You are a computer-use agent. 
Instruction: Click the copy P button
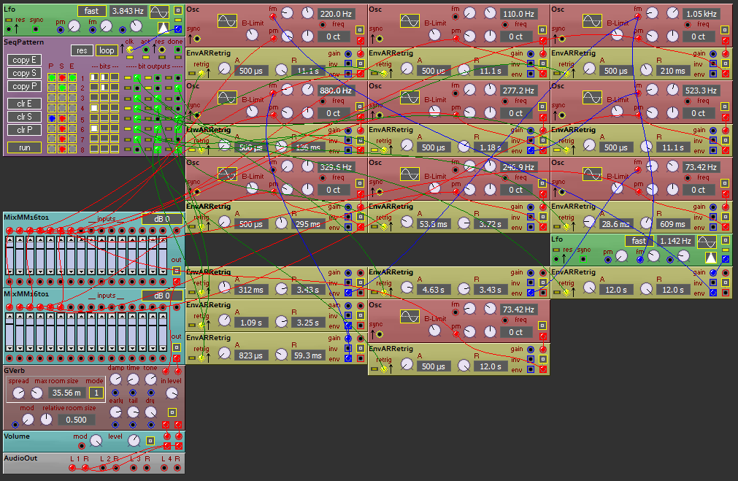point(25,86)
